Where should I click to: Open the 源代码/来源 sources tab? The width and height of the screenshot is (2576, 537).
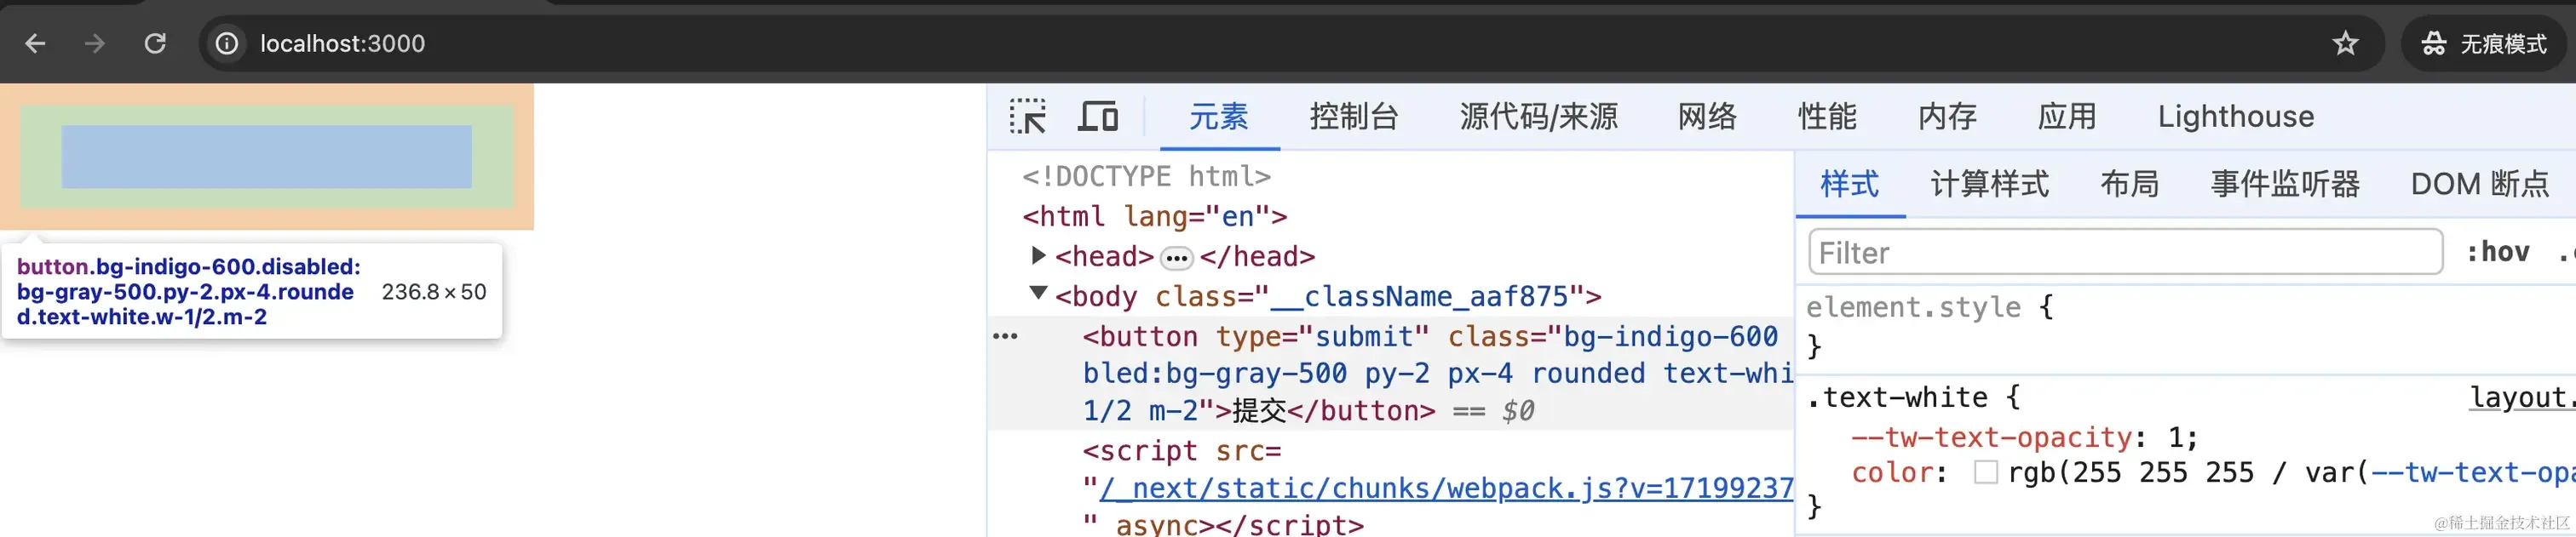click(x=1538, y=117)
